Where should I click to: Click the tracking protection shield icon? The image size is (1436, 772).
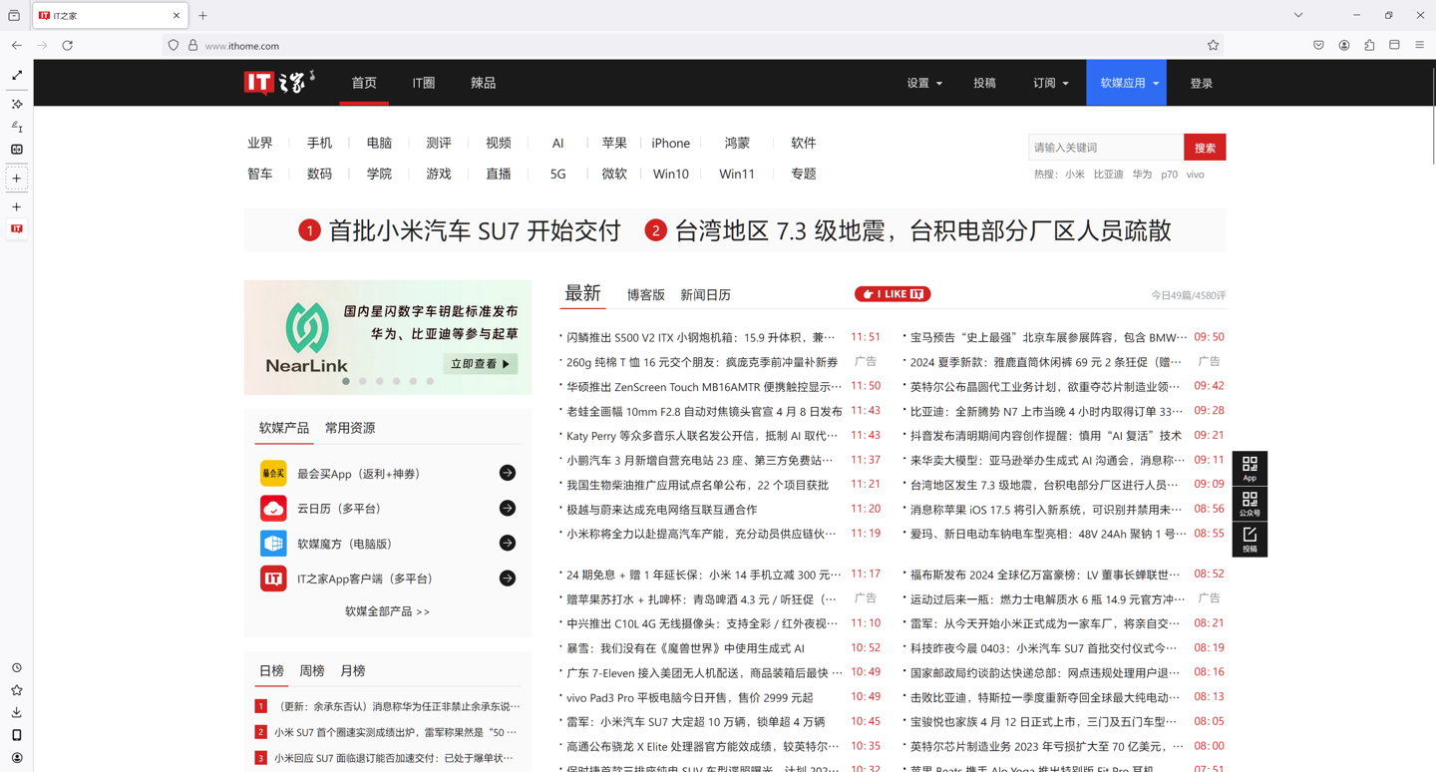tap(174, 46)
